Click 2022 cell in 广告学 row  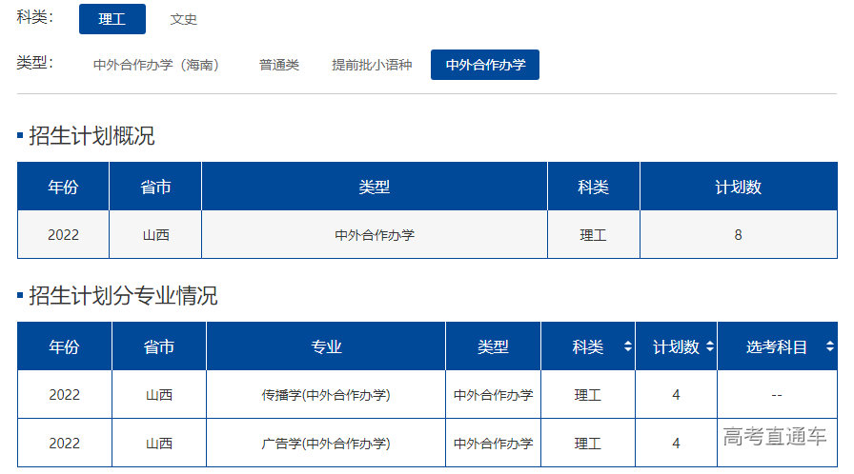point(64,443)
